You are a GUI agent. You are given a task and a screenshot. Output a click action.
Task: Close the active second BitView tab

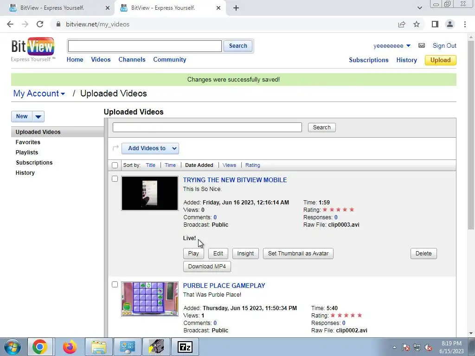point(218,8)
